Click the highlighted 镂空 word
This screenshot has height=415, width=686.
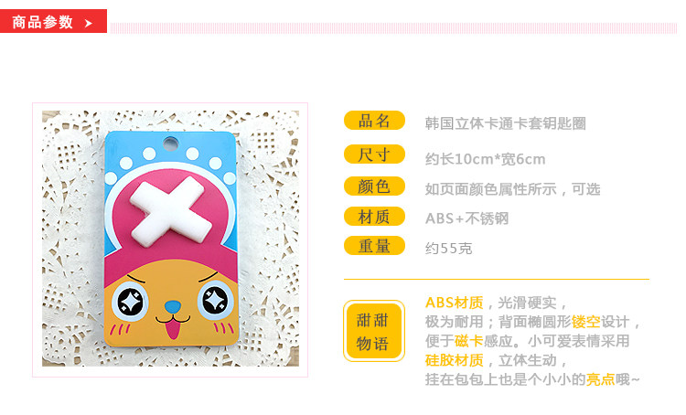click(x=585, y=322)
